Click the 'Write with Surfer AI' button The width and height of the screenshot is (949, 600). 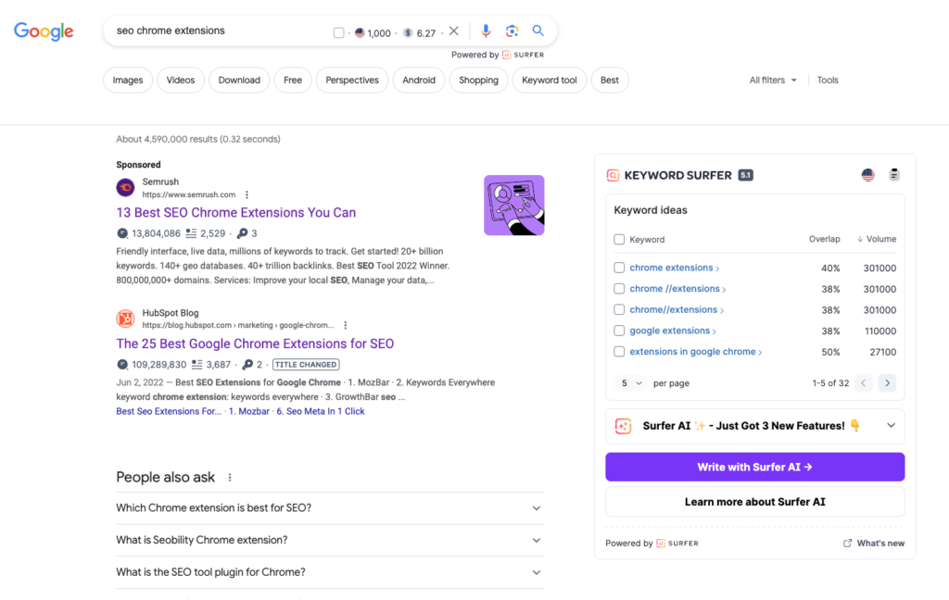point(754,467)
